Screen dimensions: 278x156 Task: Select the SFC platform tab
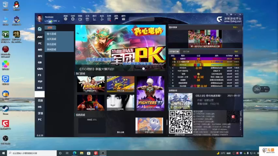pos(40,56)
